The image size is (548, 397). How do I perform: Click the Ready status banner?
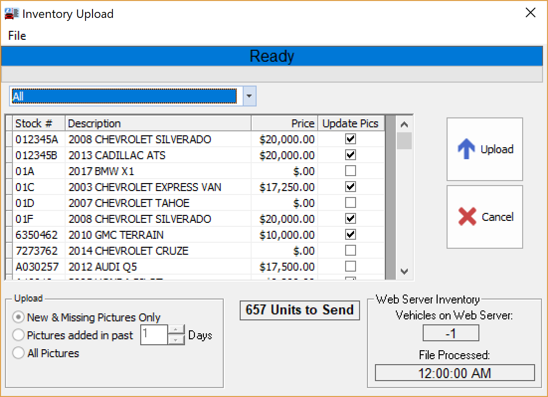(272, 56)
